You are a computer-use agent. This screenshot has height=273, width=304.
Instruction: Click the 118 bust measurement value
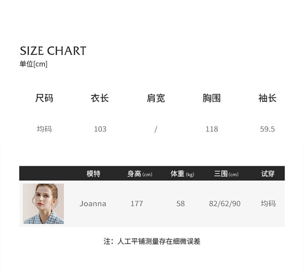pos(212,129)
